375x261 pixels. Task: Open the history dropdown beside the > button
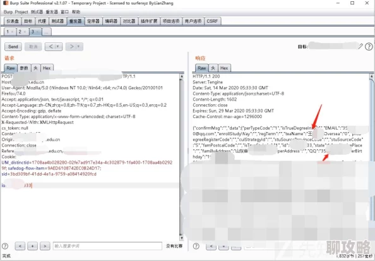79,47
